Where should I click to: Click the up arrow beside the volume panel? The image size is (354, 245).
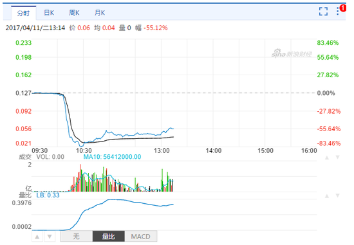(327, 158)
